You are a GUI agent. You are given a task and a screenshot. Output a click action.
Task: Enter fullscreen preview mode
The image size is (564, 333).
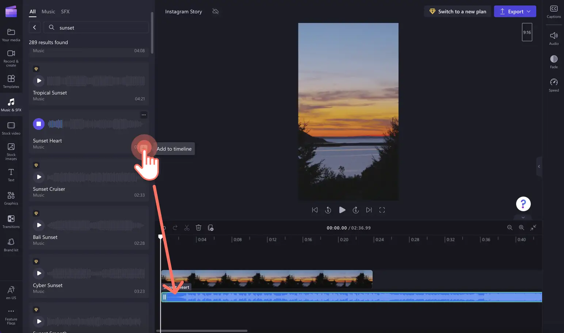pos(382,210)
